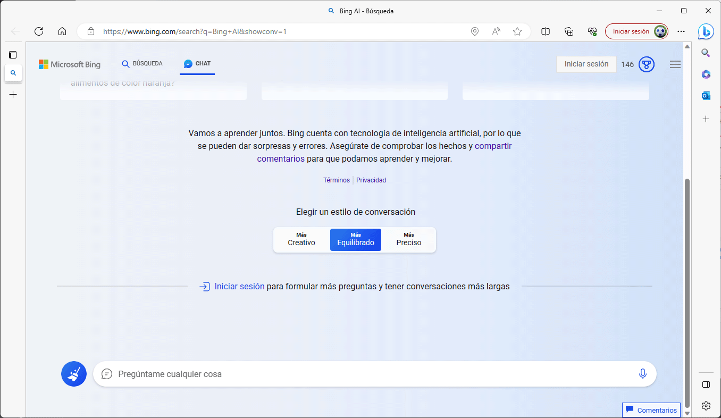This screenshot has width=721, height=418.
Task: Click the scrollbar down arrow
Action: click(687, 413)
